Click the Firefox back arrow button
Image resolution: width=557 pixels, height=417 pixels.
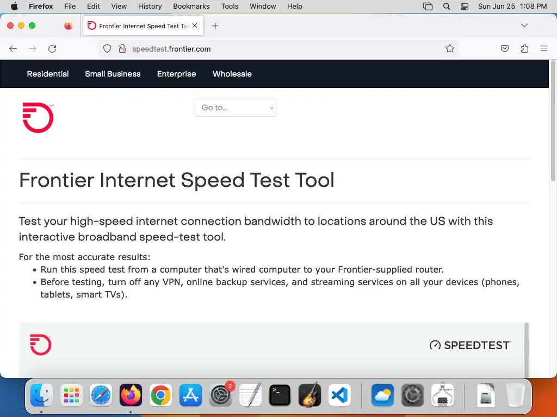13,49
